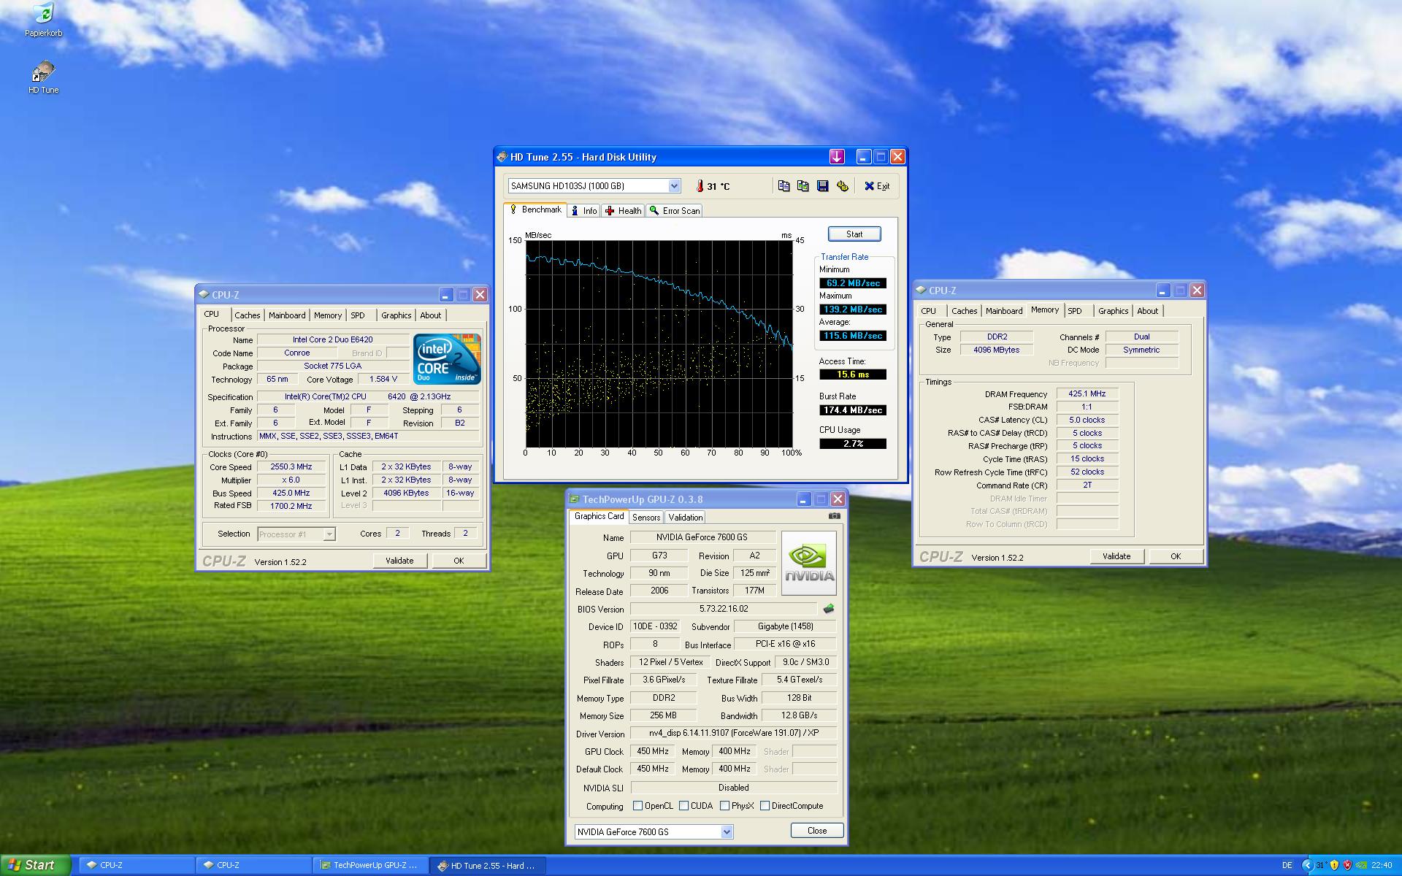The height and width of the screenshot is (876, 1402).
Task: Click red security alert shield tray icon
Action: [1347, 865]
